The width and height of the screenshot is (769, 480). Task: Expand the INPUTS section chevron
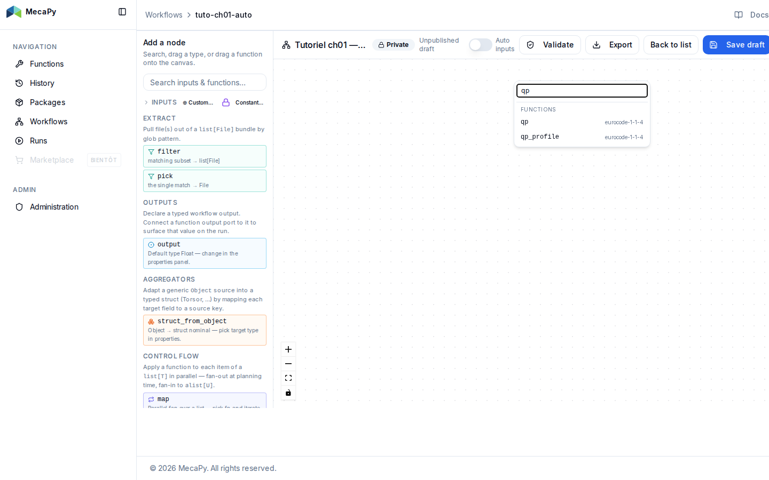[146, 102]
